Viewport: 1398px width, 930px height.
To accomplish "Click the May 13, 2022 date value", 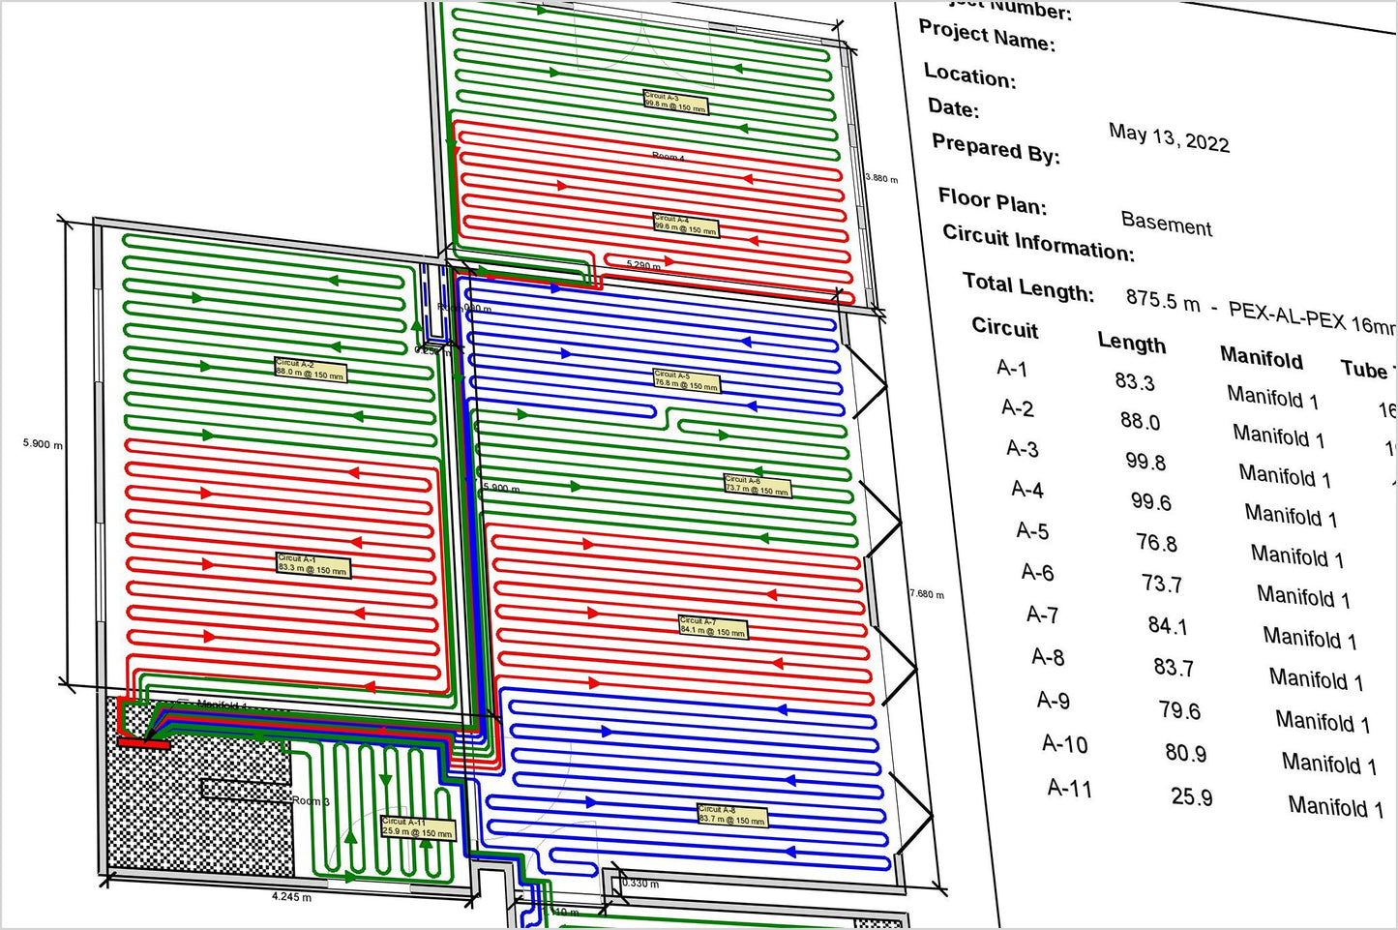I will point(1169,138).
